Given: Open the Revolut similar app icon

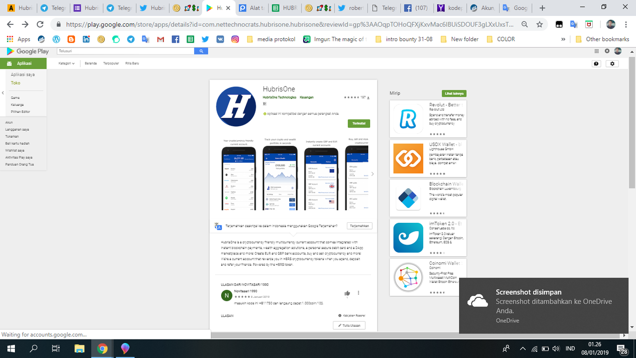Looking at the screenshot, I should (x=408, y=119).
